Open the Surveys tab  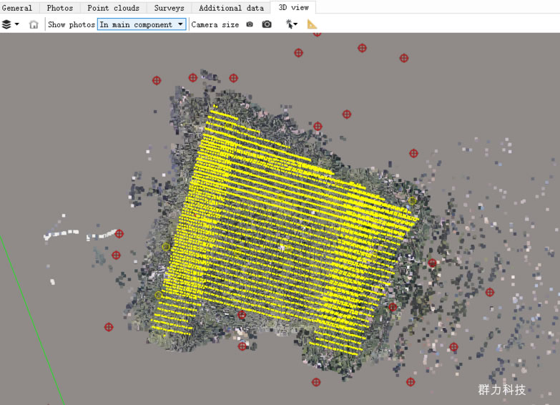pos(169,8)
